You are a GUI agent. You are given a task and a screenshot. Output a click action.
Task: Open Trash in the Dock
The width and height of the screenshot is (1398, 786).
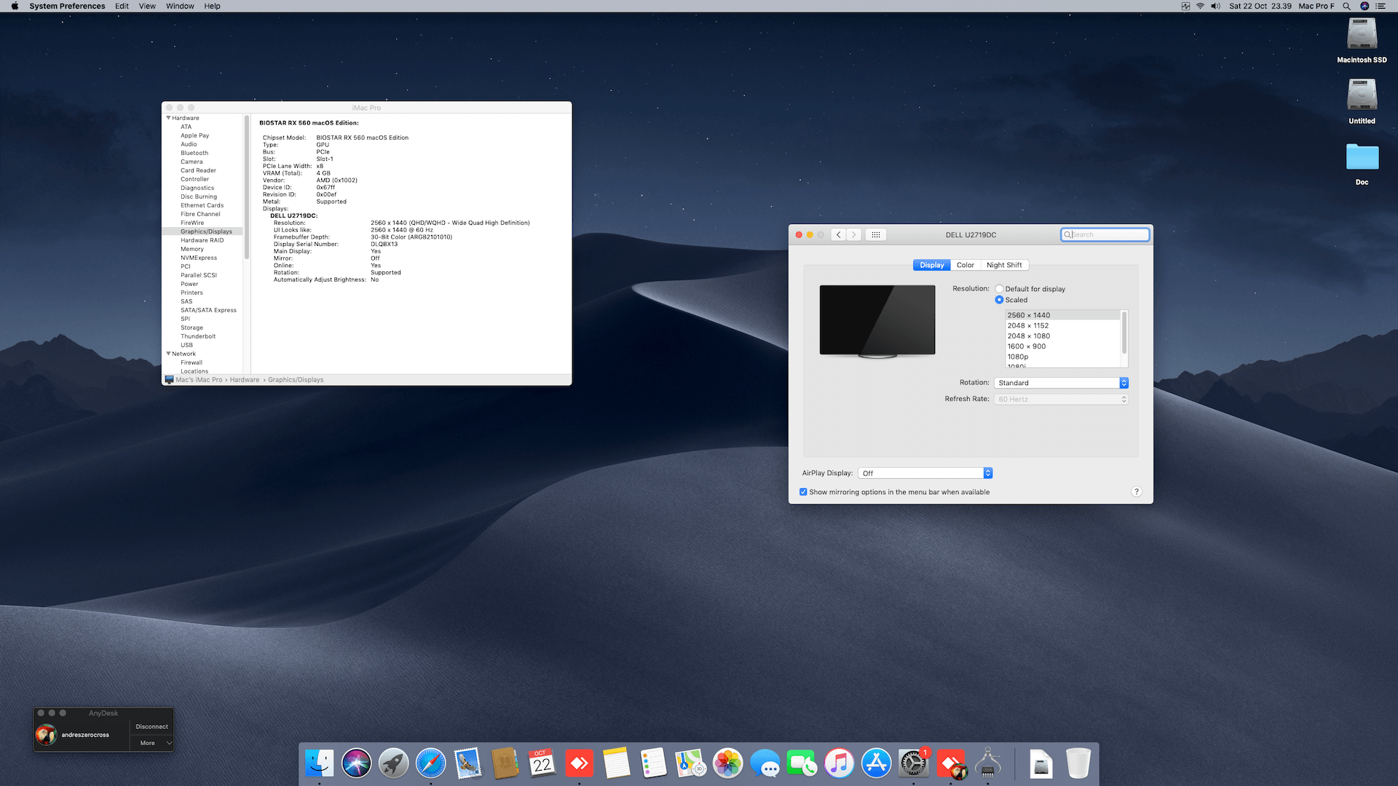pos(1078,763)
